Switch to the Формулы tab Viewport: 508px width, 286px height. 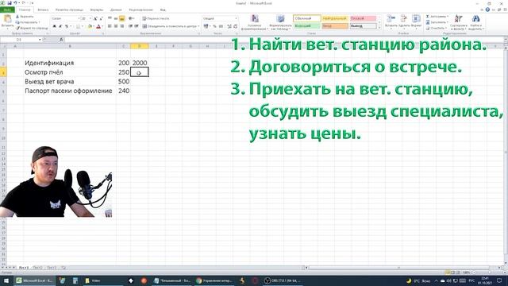point(97,10)
